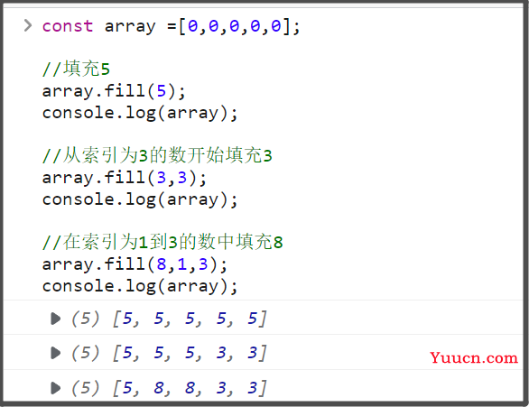Image resolution: width=529 pixels, height=407 pixels.
Task: Click the array.fill(8,1,3) statement
Action: tap(135, 264)
